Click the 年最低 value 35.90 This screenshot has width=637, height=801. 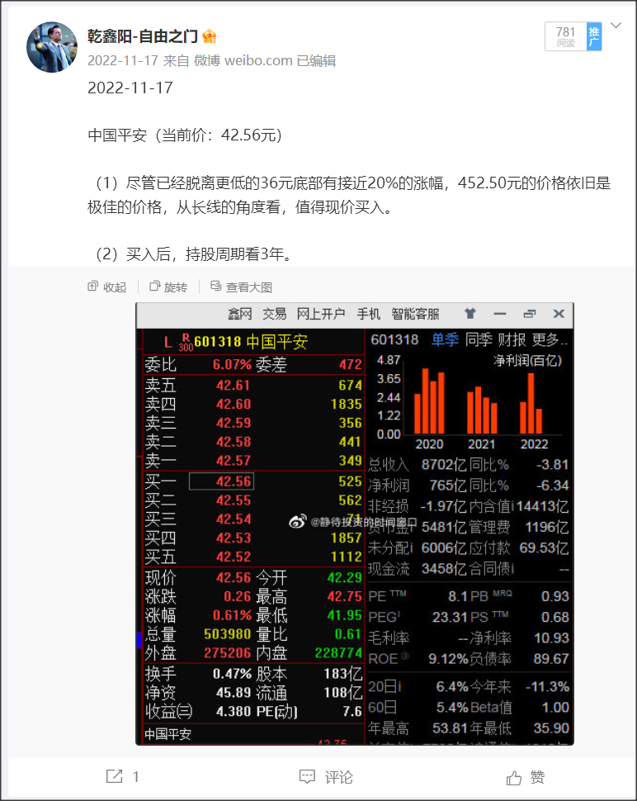[551, 728]
